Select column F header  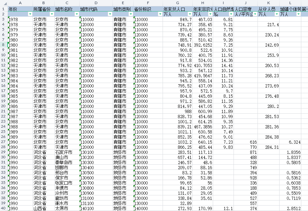click(148, 3)
